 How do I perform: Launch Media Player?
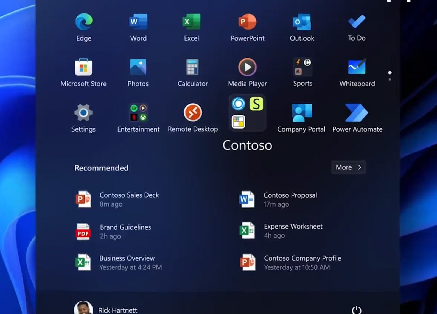[x=247, y=73]
